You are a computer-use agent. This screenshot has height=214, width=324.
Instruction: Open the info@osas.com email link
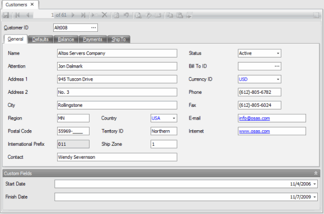254,118
